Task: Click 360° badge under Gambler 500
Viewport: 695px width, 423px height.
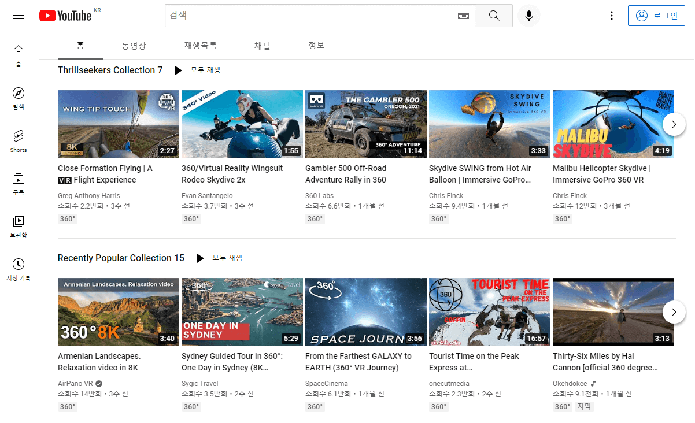Action: pyautogui.click(x=315, y=218)
